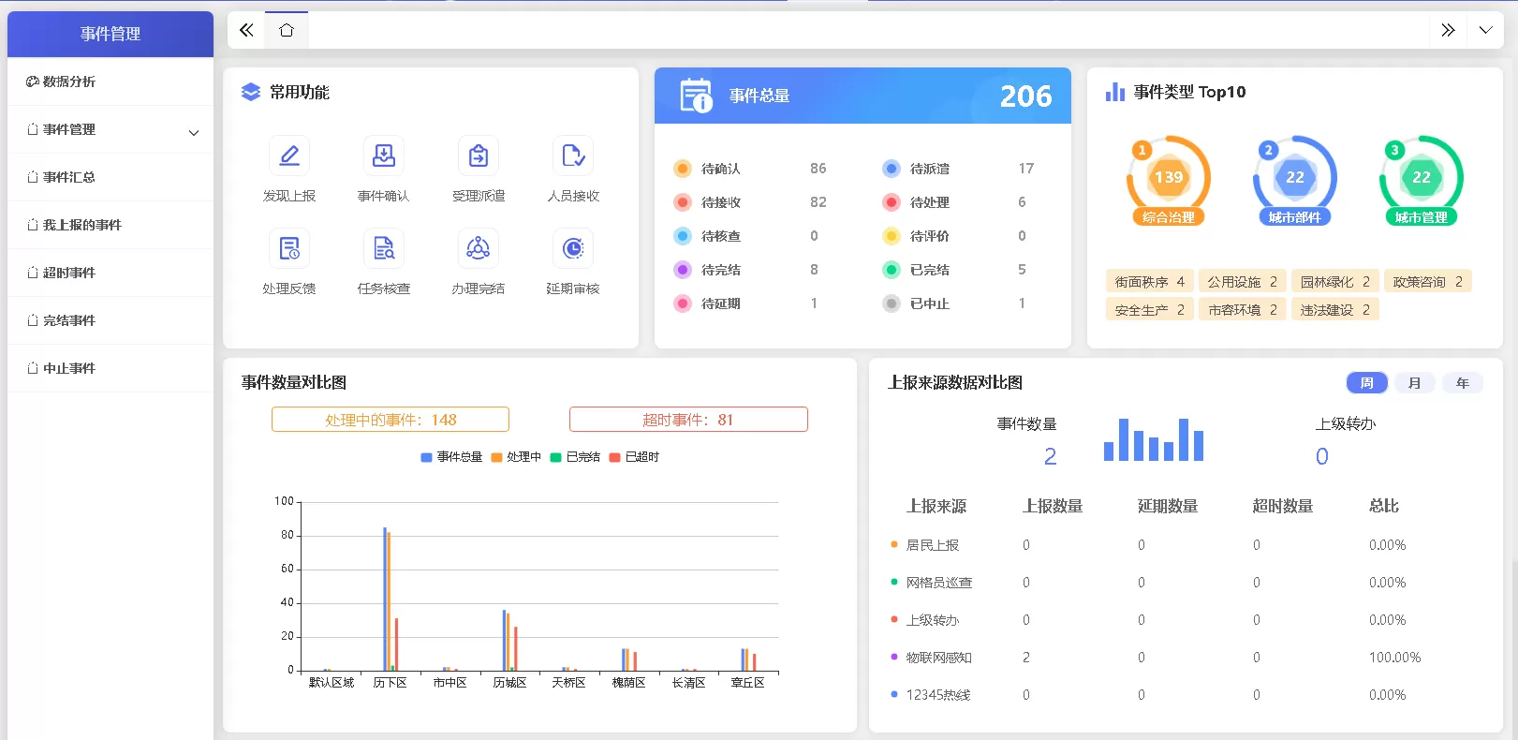Switch report source chart to 周
Viewport: 1518px width, 740px height.
1367,382
